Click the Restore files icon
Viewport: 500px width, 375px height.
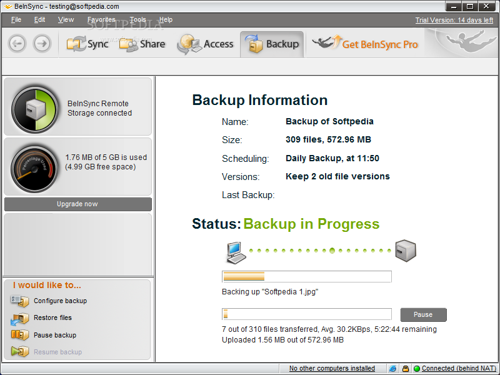point(20,319)
